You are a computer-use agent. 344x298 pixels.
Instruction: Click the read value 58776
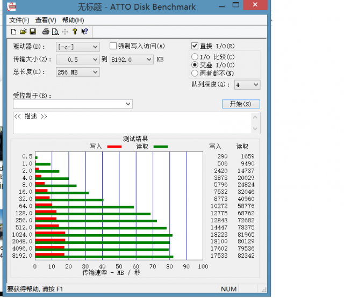coord(246,206)
